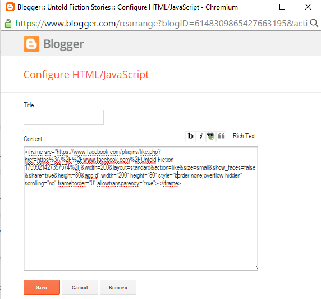
Task: Click the insert link icon
Action: click(x=210, y=136)
